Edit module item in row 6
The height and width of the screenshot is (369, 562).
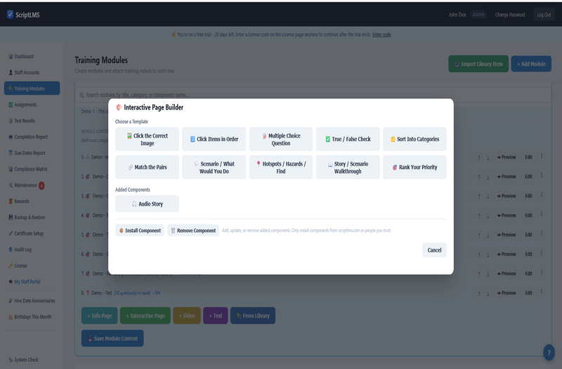click(x=529, y=254)
